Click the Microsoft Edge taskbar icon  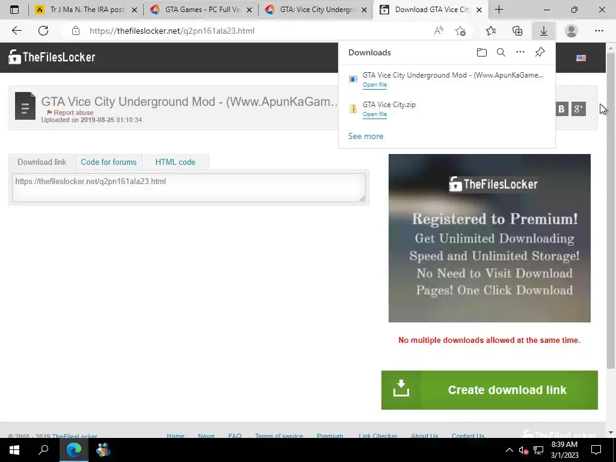[x=73, y=450]
